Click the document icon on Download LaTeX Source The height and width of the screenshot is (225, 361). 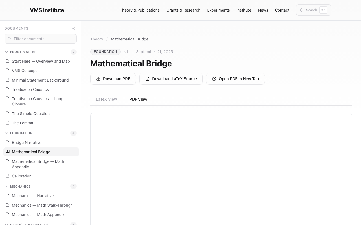148,79
